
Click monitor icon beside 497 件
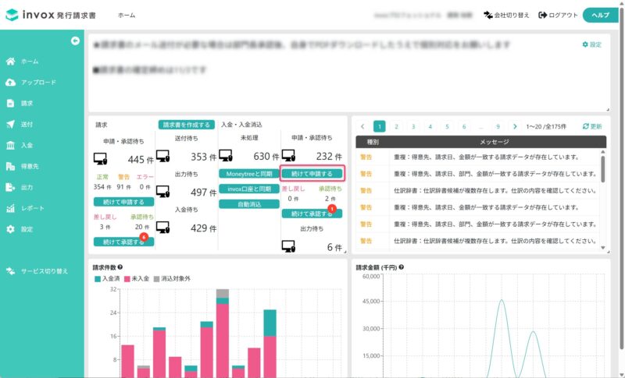coord(162,192)
